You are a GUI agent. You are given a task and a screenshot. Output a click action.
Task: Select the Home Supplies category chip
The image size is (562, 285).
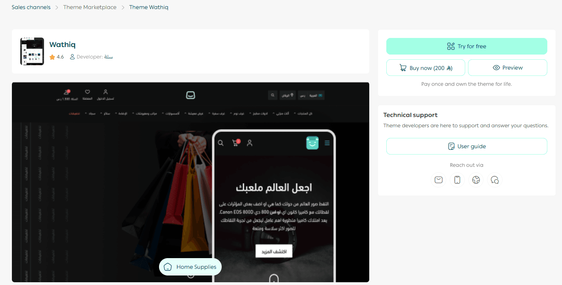tap(190, 267)
